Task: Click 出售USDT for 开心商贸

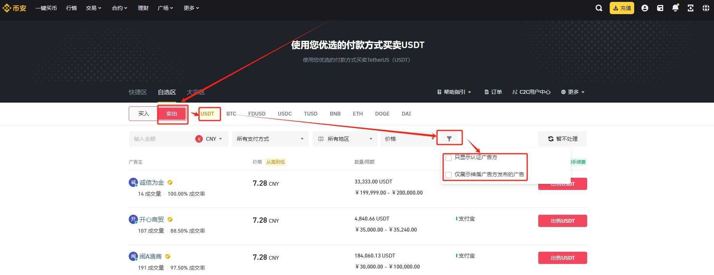Action: [563, 221]
